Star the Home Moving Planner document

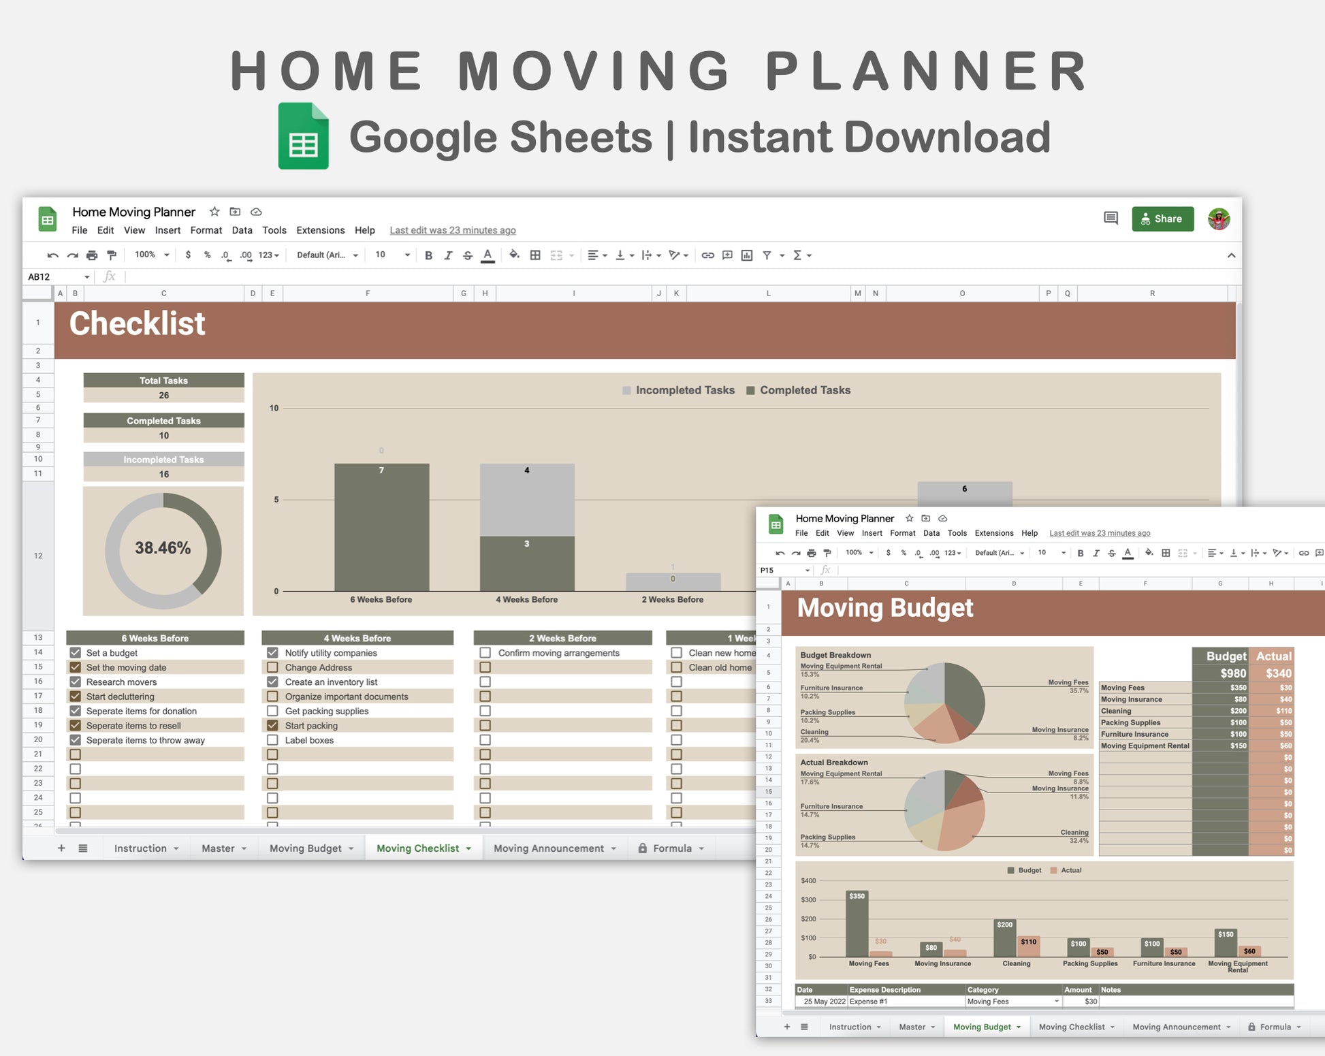tap(214, 212)
